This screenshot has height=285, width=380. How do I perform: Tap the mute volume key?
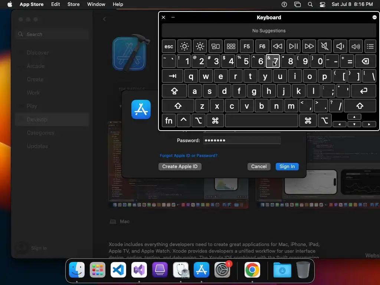point(324,46)
